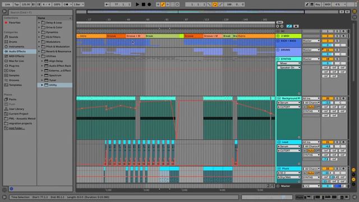
Task: Select the Tuner device in the browser
Action: (53, 80)
